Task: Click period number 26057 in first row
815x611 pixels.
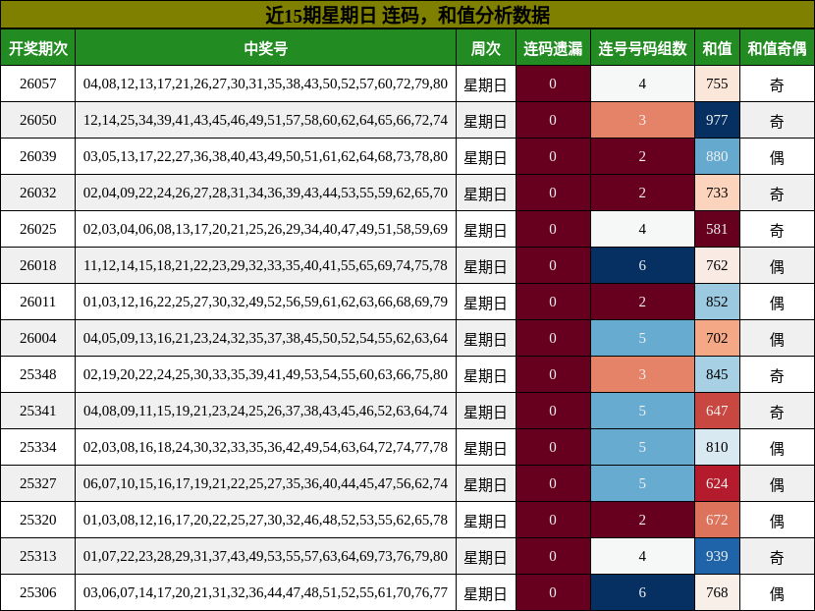Action: coord(39,83)
